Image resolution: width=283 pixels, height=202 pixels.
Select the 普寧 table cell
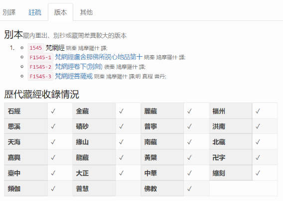[x=162, y=126]
